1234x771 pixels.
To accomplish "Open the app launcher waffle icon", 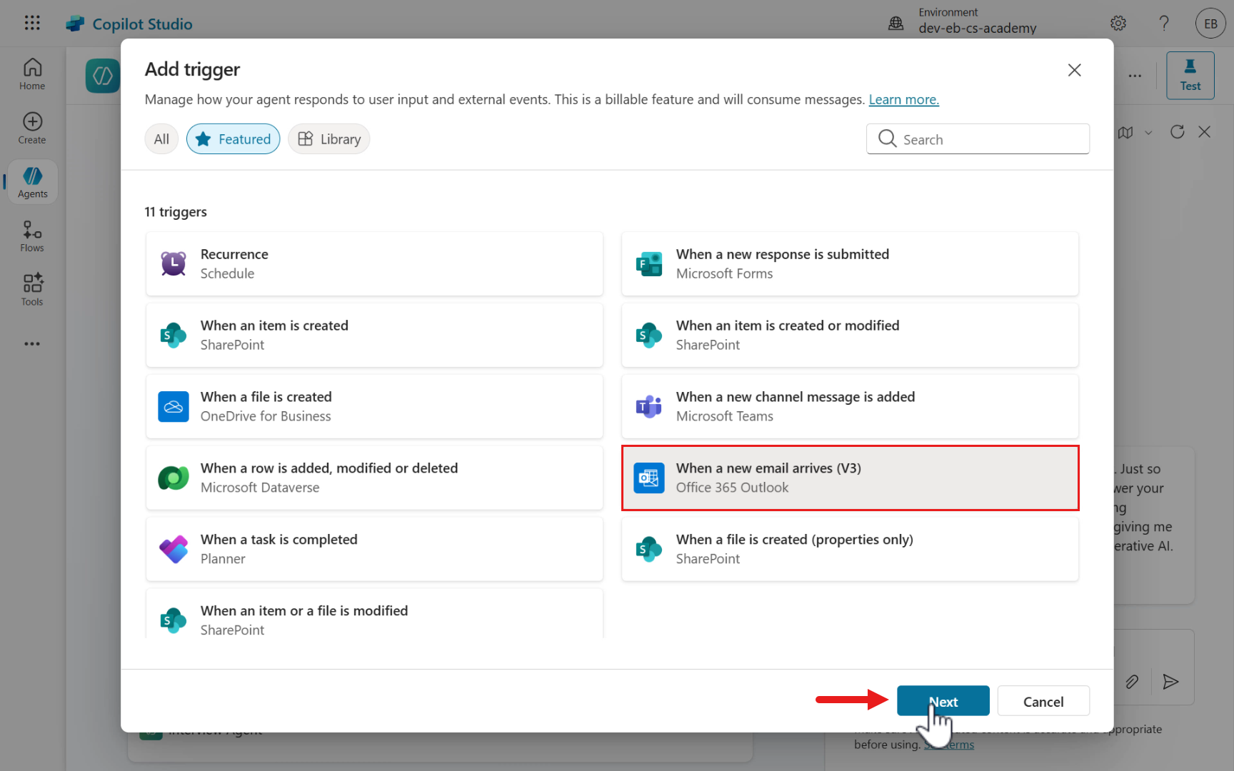I will [x=32, y=23].
